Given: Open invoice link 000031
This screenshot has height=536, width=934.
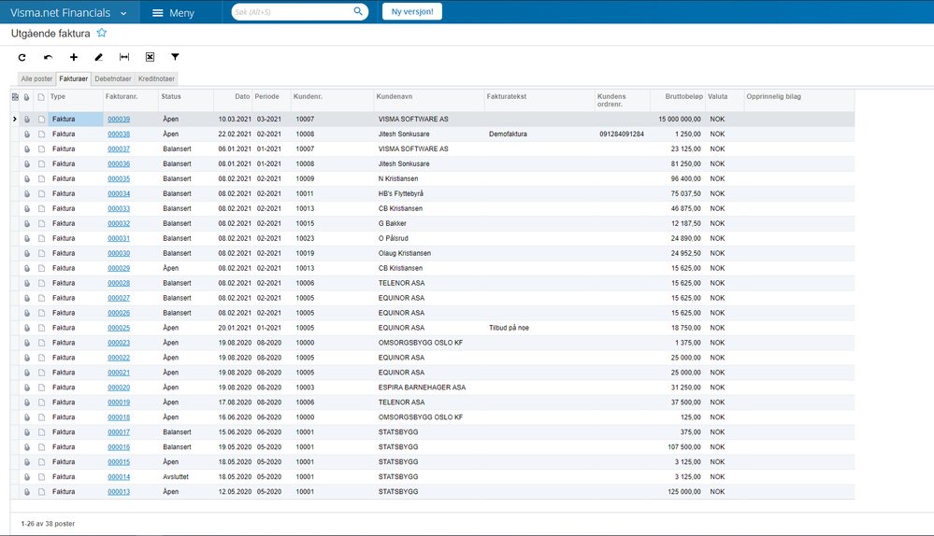Looking at the screenshot, I should point(119,238).
